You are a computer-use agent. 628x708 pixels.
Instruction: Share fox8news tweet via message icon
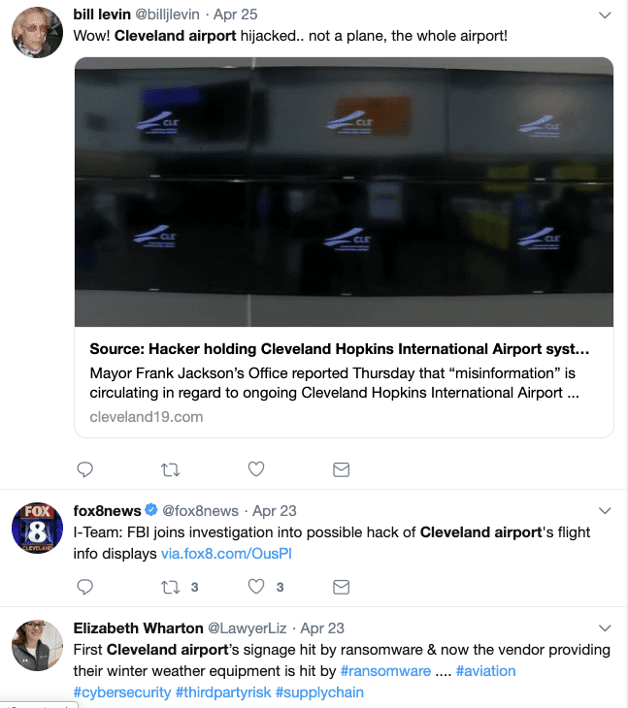tap(342, 587)
